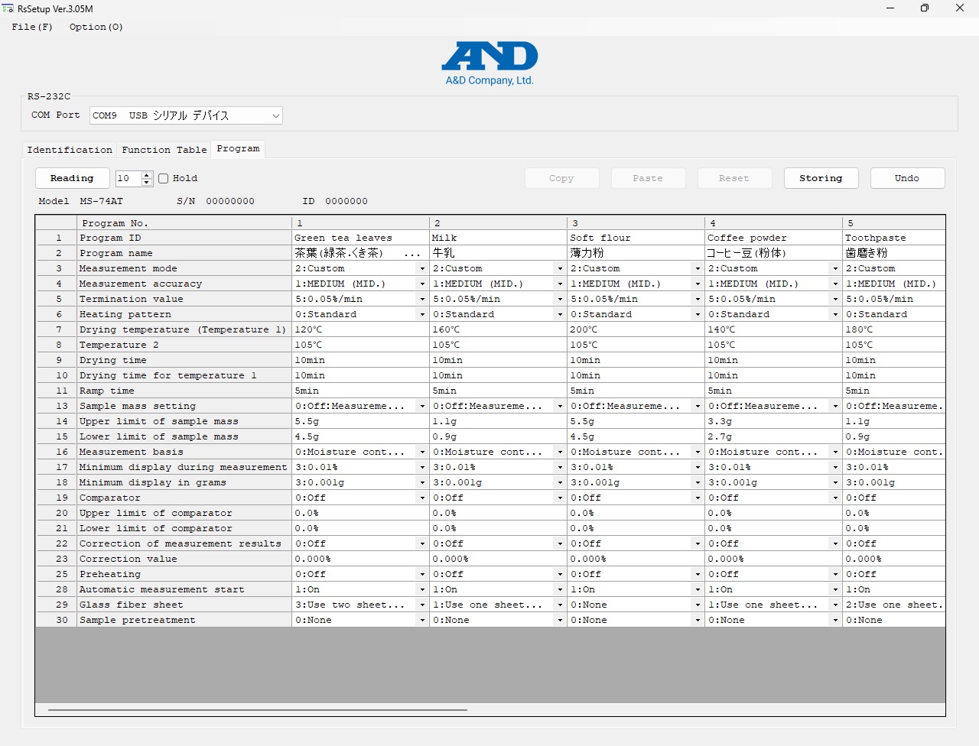The width and height of the screenshot is (979, 746).
Task: Expand Heating pattern dropdown for program 2
Action: click(560, 315)
